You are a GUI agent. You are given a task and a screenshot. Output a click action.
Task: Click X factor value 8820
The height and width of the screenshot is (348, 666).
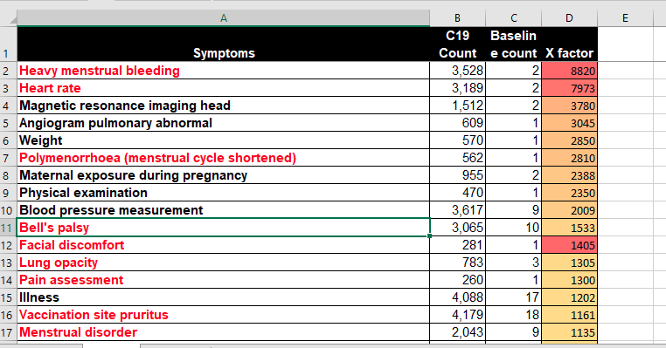click(x=569, y=71)
